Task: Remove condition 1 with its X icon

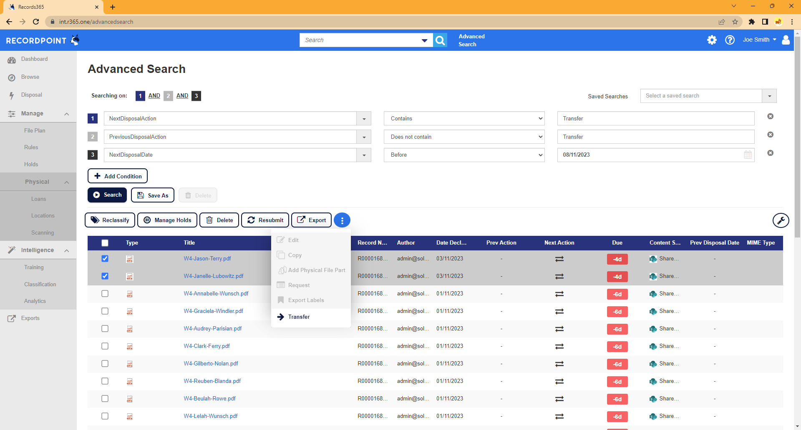Action: tap(770, 117)
